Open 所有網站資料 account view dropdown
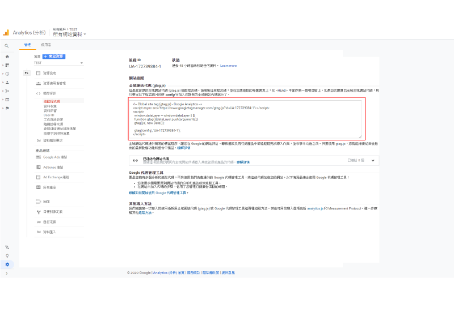The image size is (454, 317). pos(69,35)
